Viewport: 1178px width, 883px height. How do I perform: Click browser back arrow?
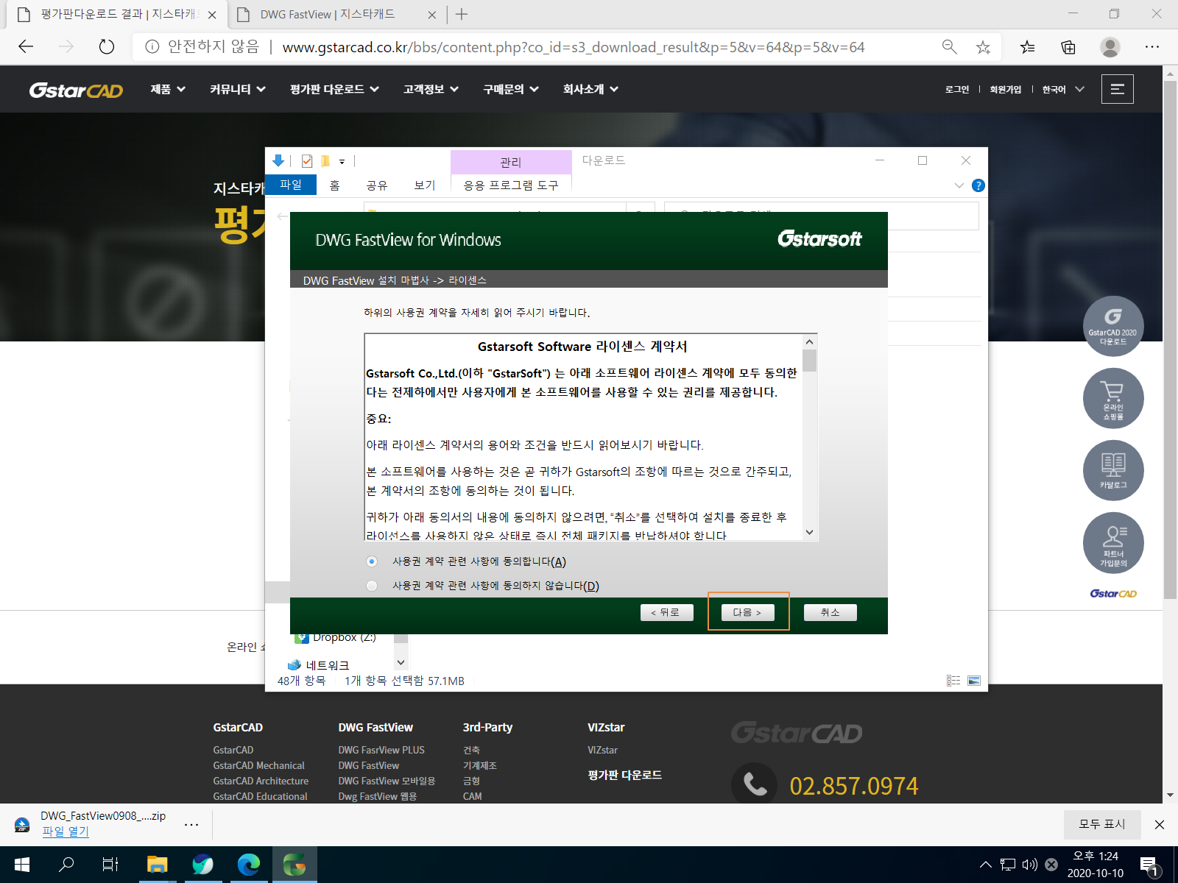(27, 47)
